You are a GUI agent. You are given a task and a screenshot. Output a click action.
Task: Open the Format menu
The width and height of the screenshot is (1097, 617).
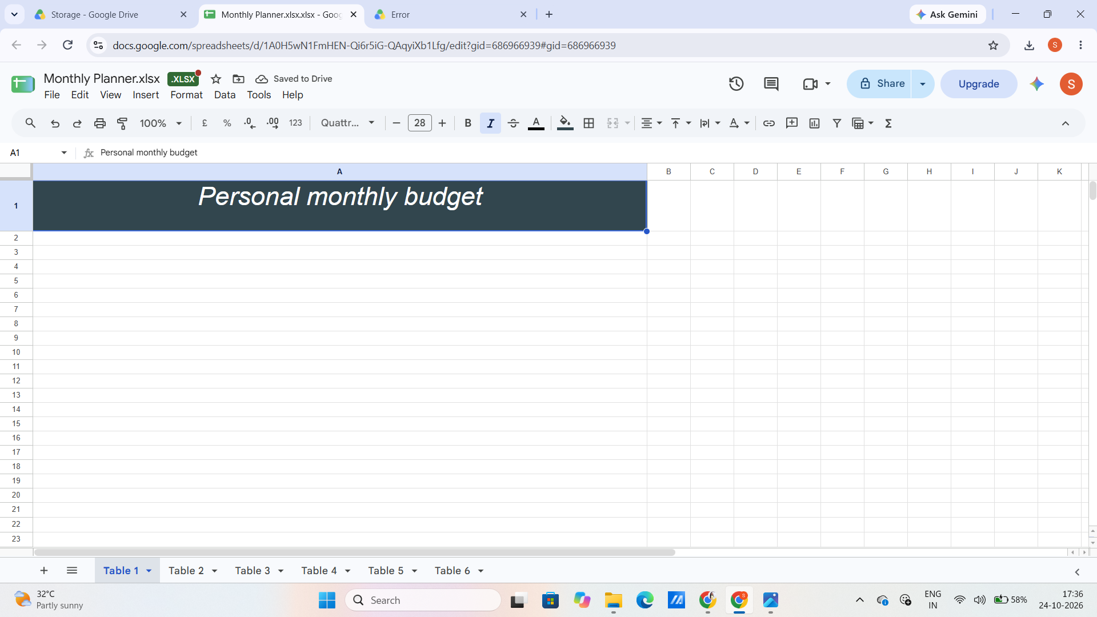click(x=186, y=95)
